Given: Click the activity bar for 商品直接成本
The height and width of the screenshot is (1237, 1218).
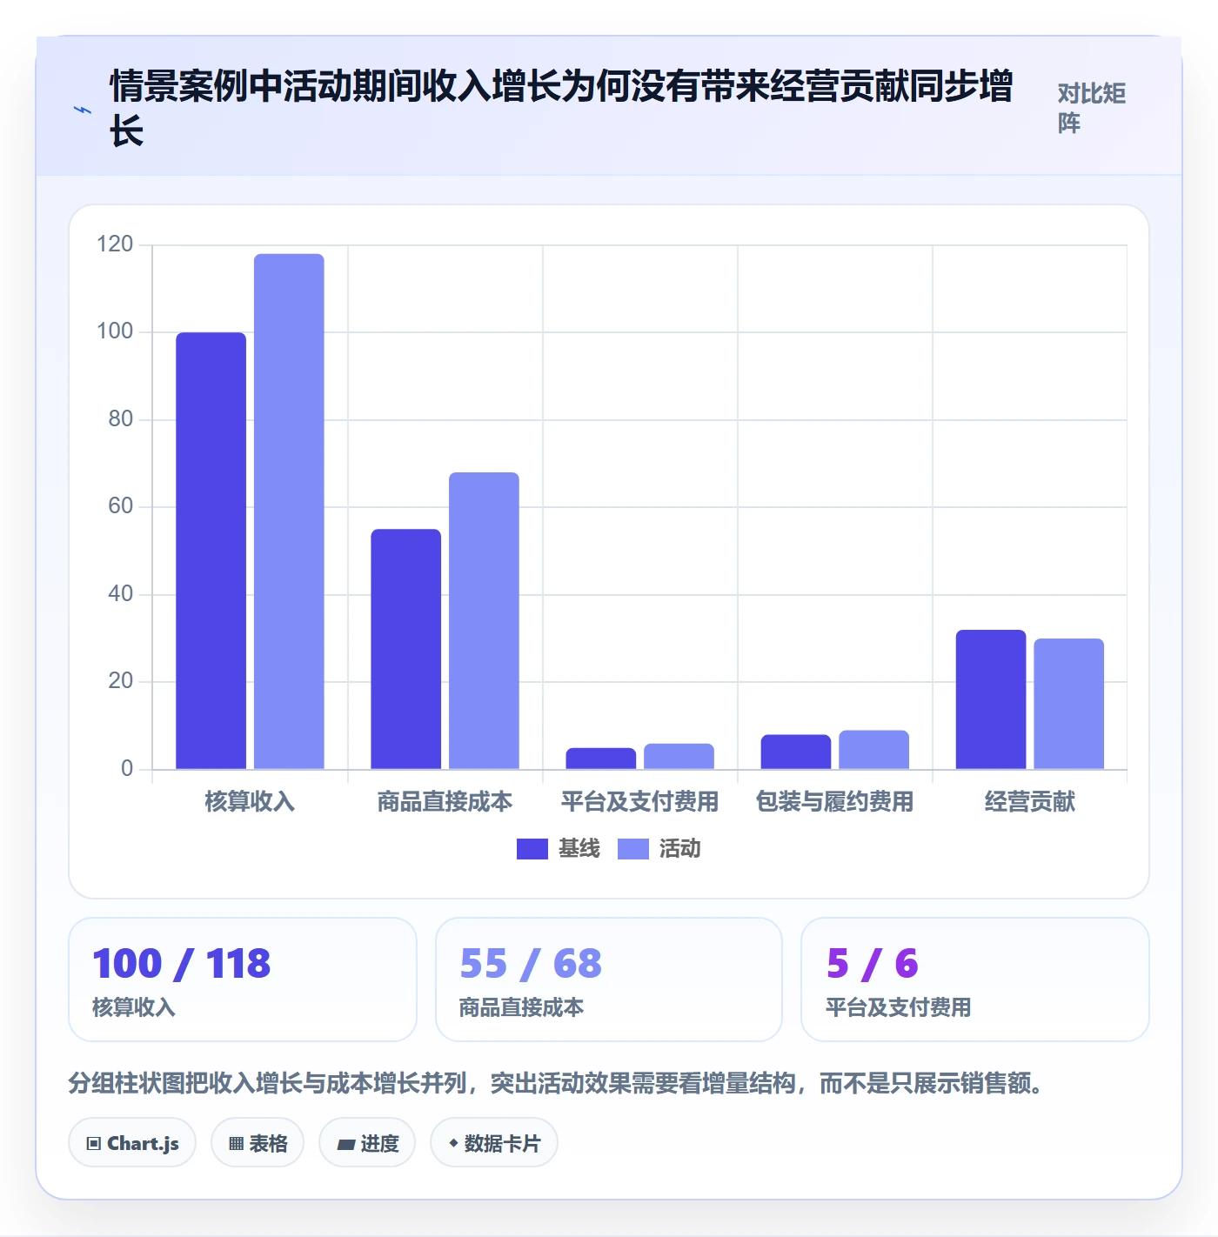Looking at the screenshot, I should point(484,620).
